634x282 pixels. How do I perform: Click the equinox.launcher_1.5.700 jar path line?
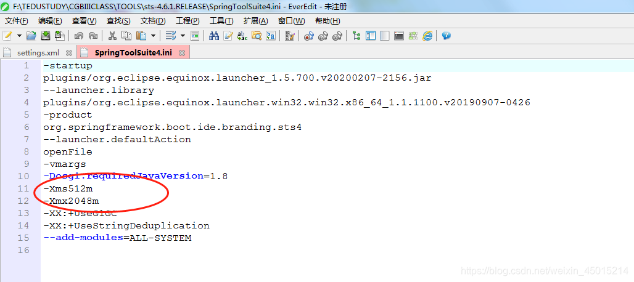pos(237,78)
